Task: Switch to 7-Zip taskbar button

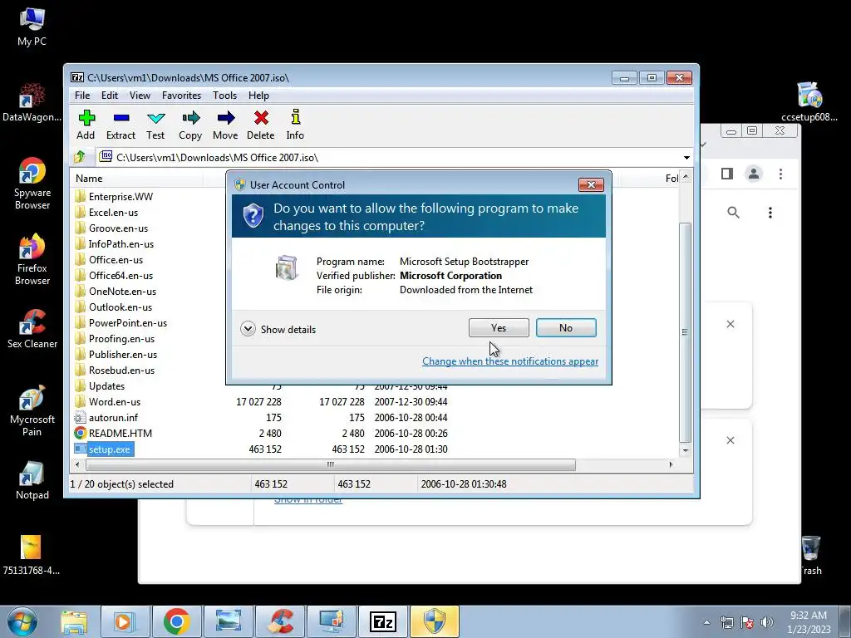Action: [382, 621]
